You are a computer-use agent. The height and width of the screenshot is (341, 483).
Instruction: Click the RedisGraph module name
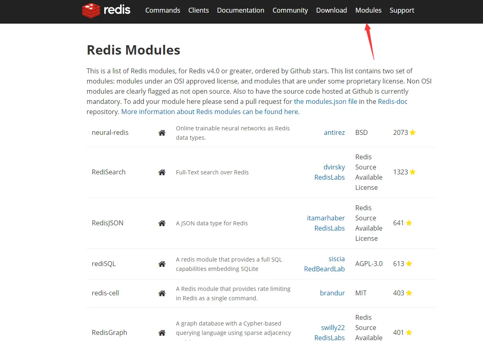[x=109, y=332]
